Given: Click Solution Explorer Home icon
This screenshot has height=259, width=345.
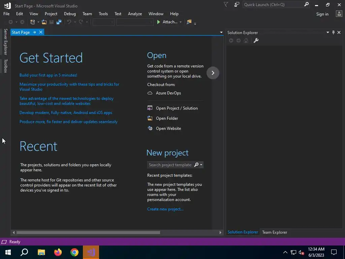Looking at the screenshot, I should point(246,40).
